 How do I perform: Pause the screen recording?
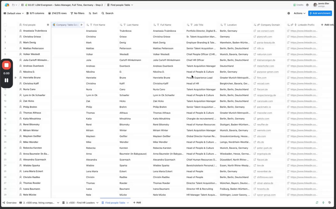coord(7,80)
